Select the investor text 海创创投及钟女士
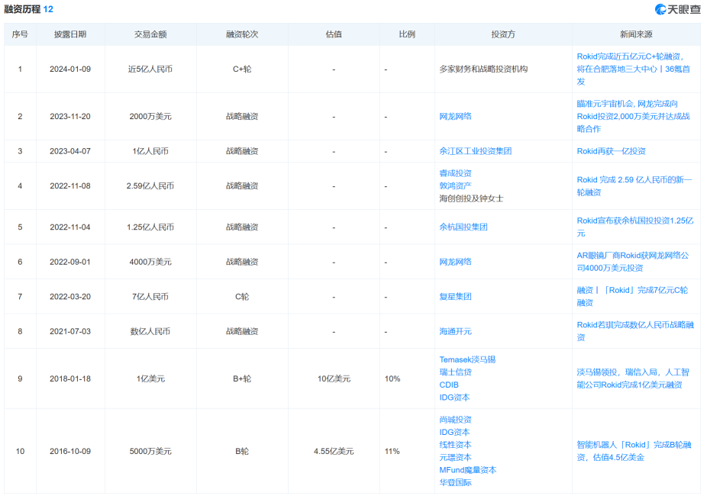Image resolution: width=707 pixels, height=496 pixels. tap(471, 198)
